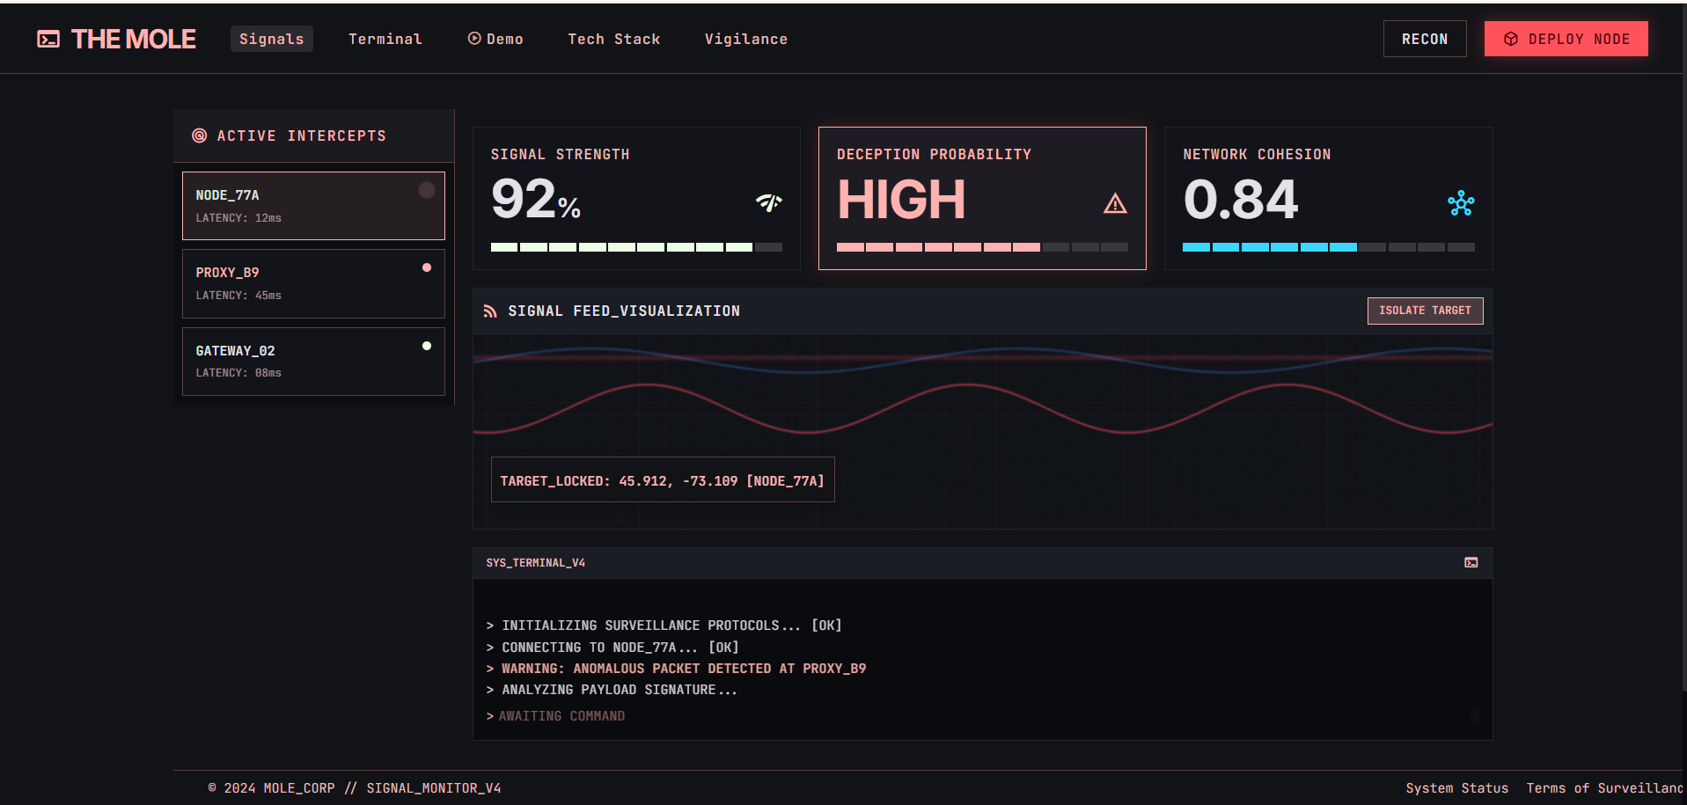Click the Network Cohesion progress bar
This screenshot has height=805, width=1687.
point(1329,247)
